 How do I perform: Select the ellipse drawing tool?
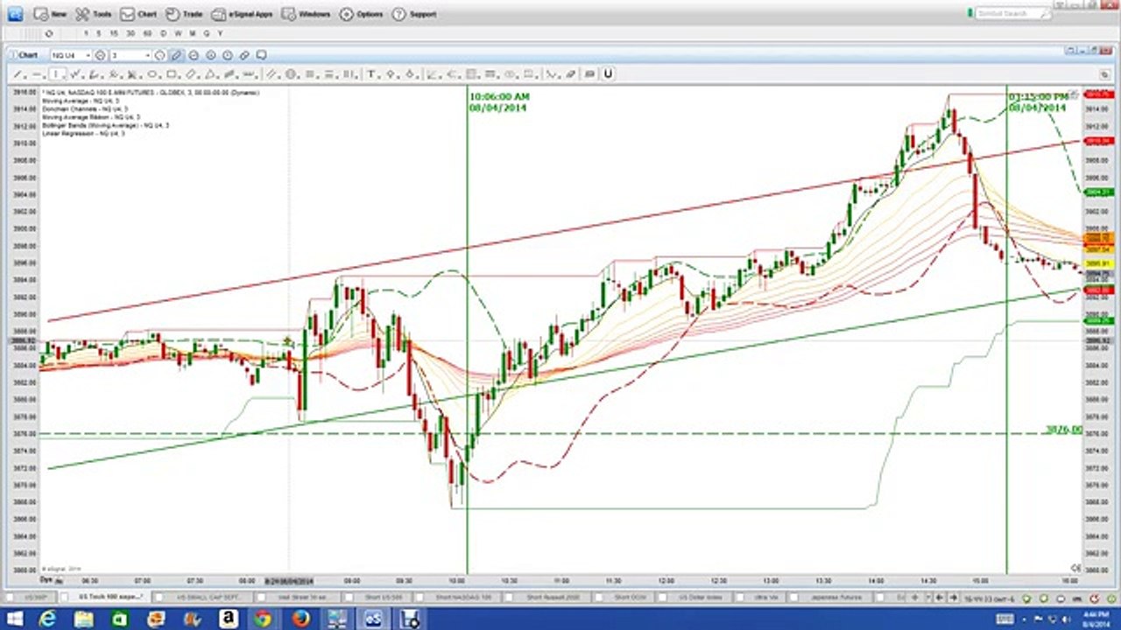point(152,74)
